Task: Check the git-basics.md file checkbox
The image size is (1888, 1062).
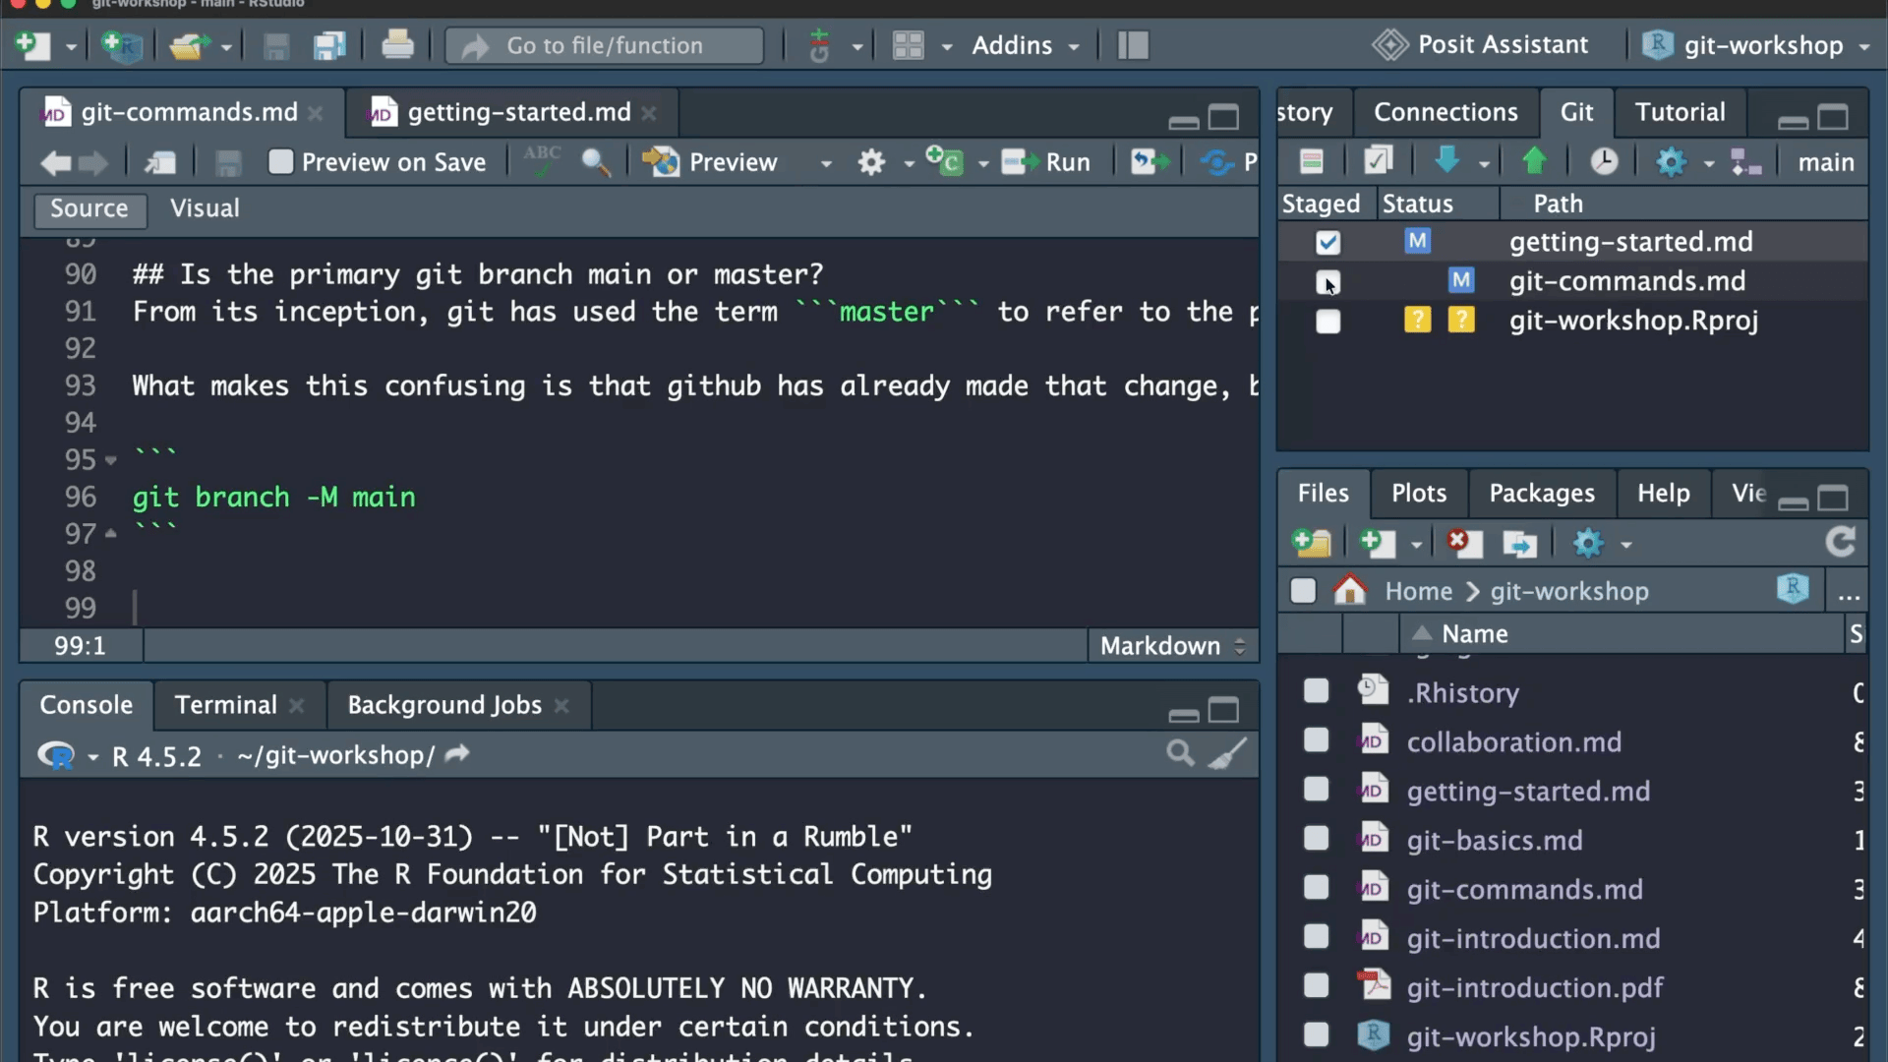Action: pos(1316,838)
